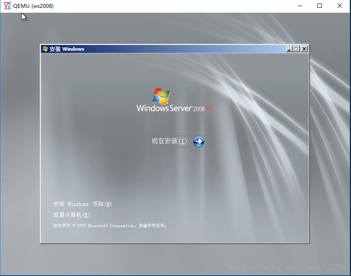Screen dimensions: 351x276
Task: Click the Windows Server 2008 R2 logo
Action: 174,100
